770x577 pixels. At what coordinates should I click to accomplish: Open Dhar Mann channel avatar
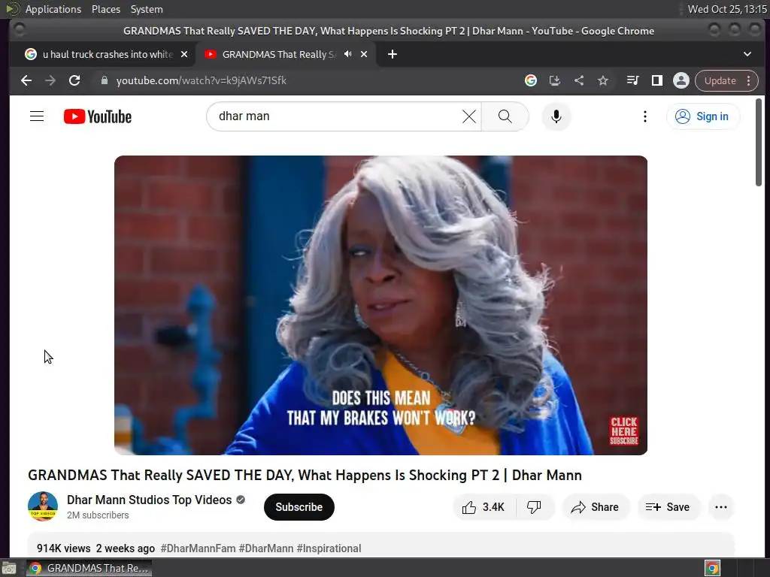(x=43, y=506)
